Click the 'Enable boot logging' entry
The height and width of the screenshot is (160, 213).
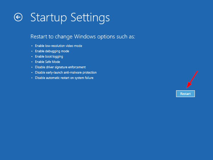[x=49, y=57]
